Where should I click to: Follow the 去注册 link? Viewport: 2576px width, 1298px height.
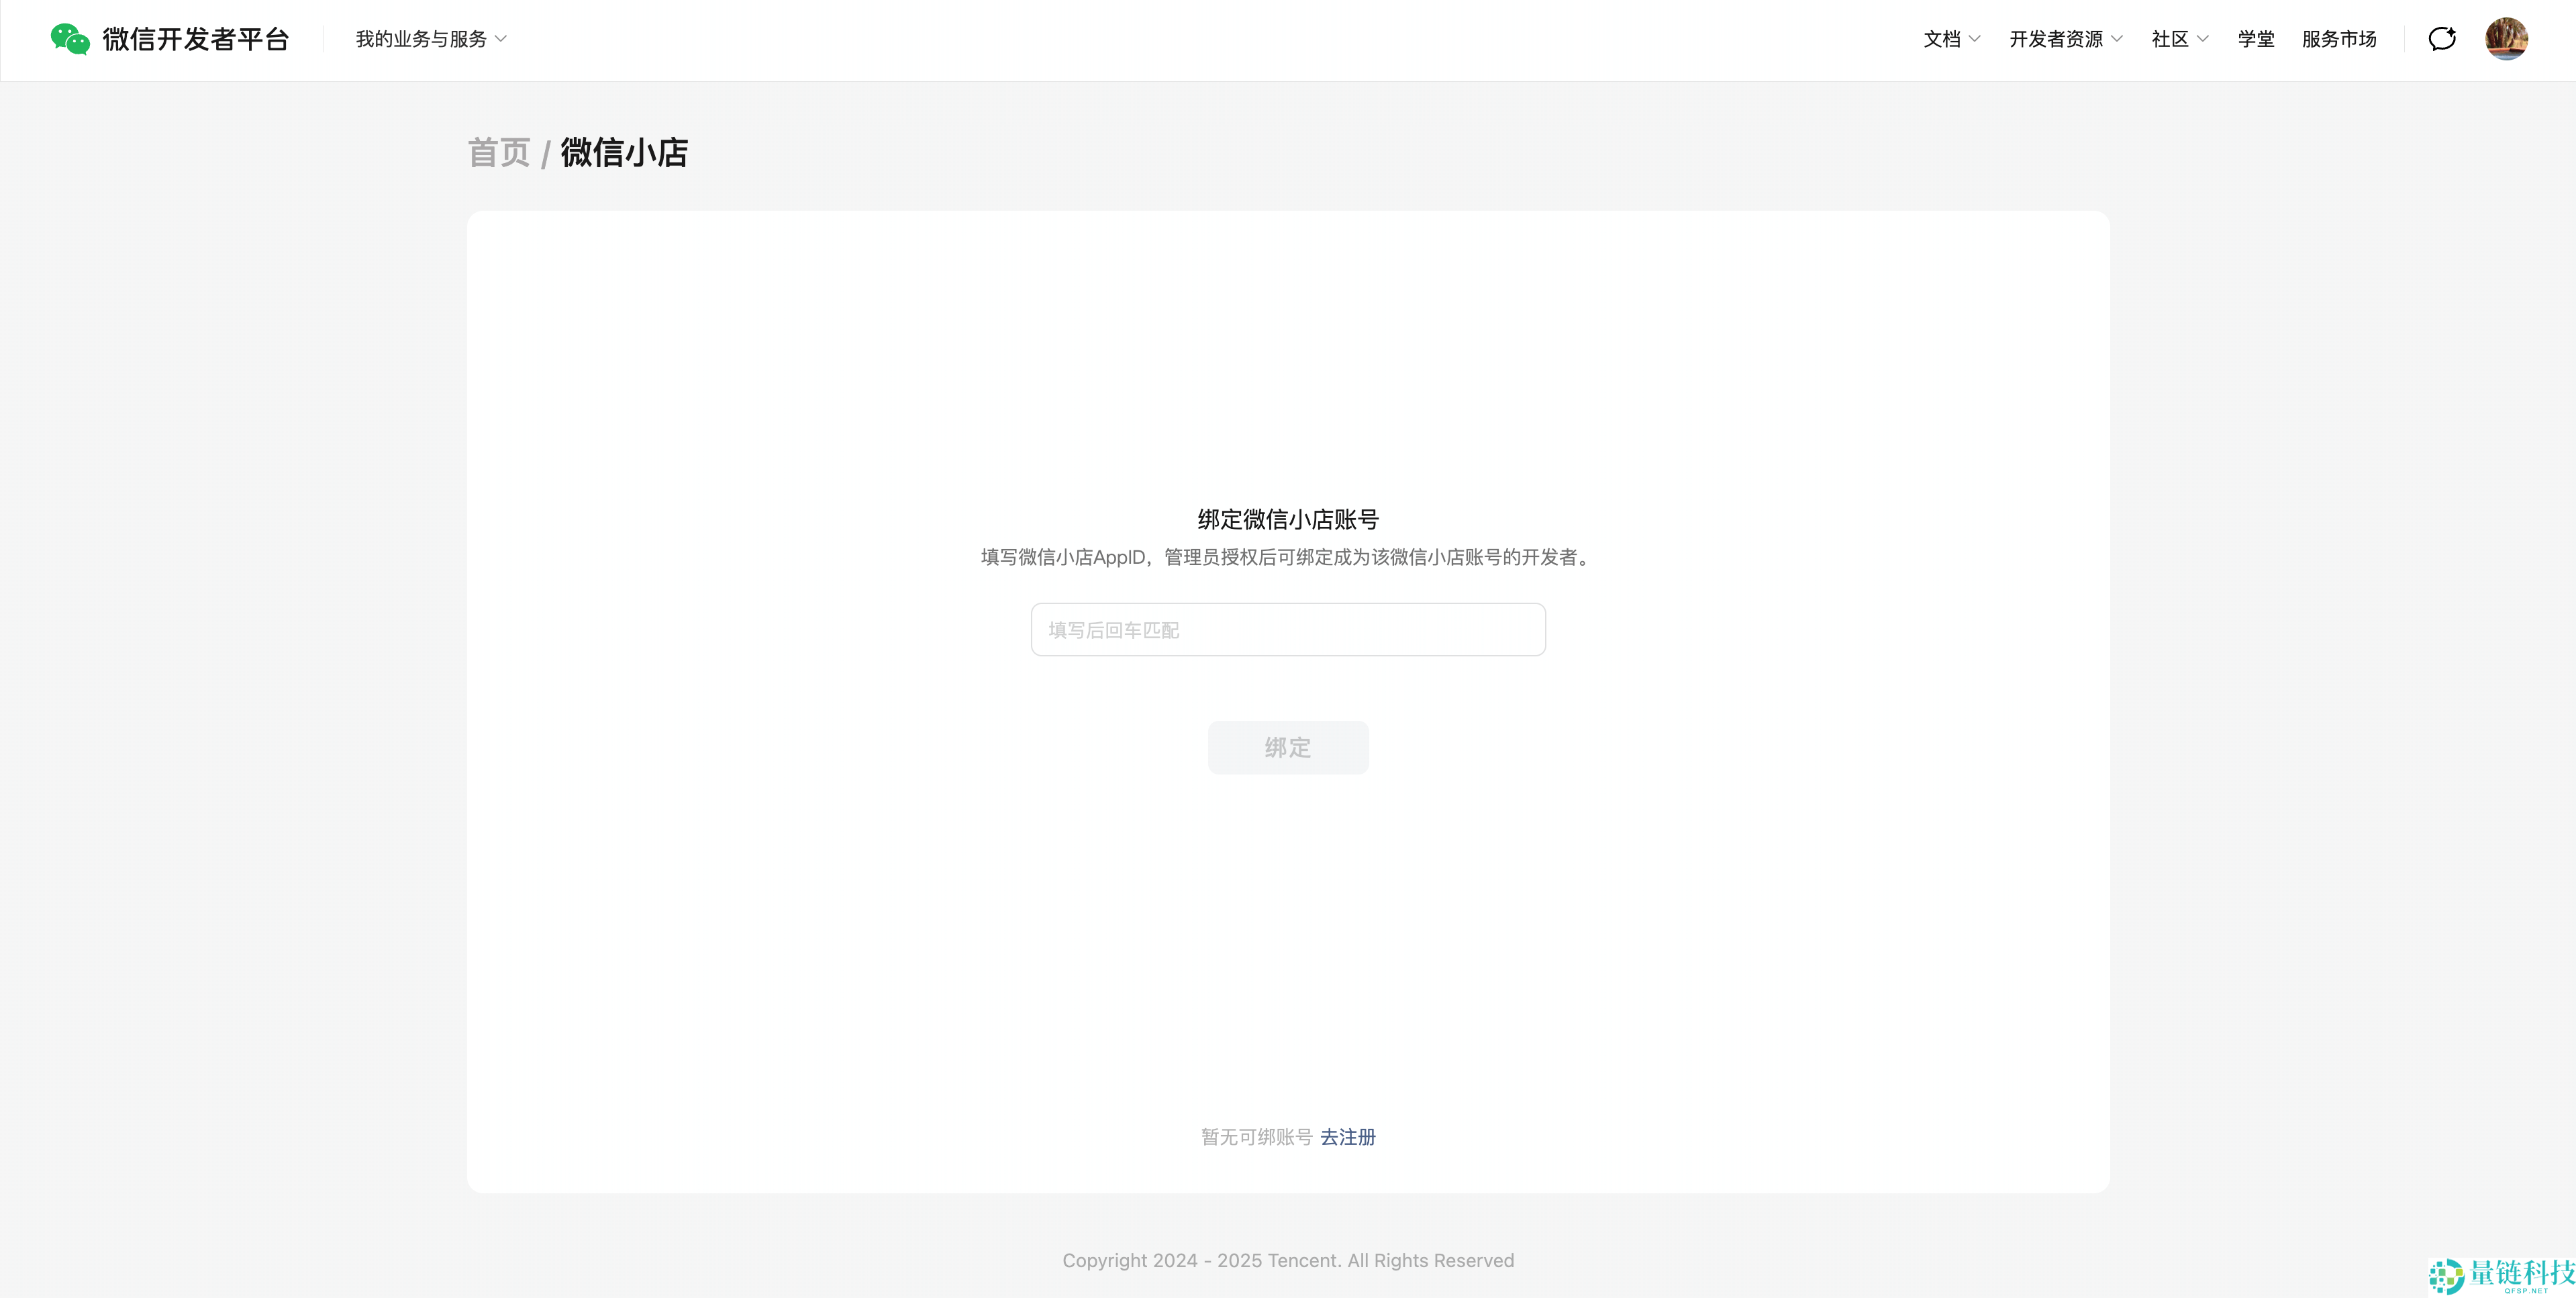click(1348, 1137)
